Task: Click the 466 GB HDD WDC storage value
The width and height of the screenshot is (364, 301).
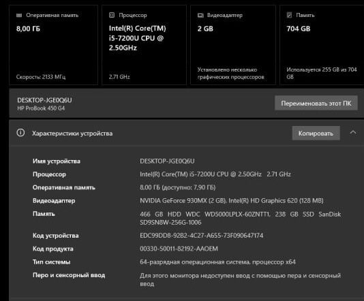Action: pos(240,218)
